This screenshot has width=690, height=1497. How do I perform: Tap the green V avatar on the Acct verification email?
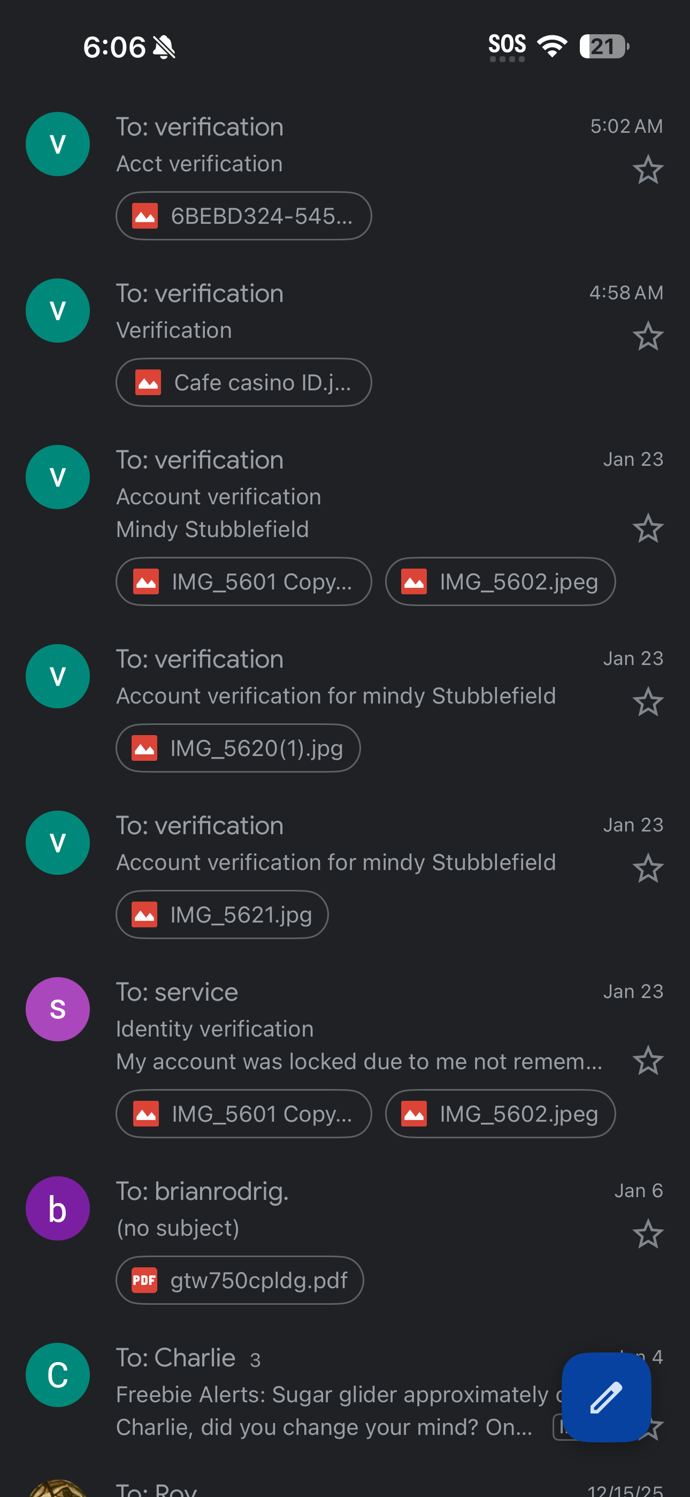(x=58, y=144)
